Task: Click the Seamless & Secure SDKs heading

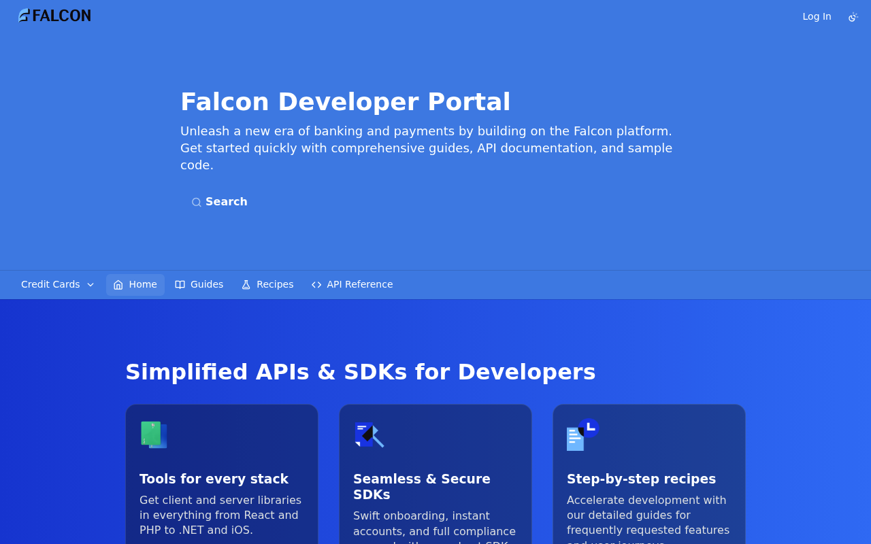Action: pyautogui.click(x=422, y=487)
